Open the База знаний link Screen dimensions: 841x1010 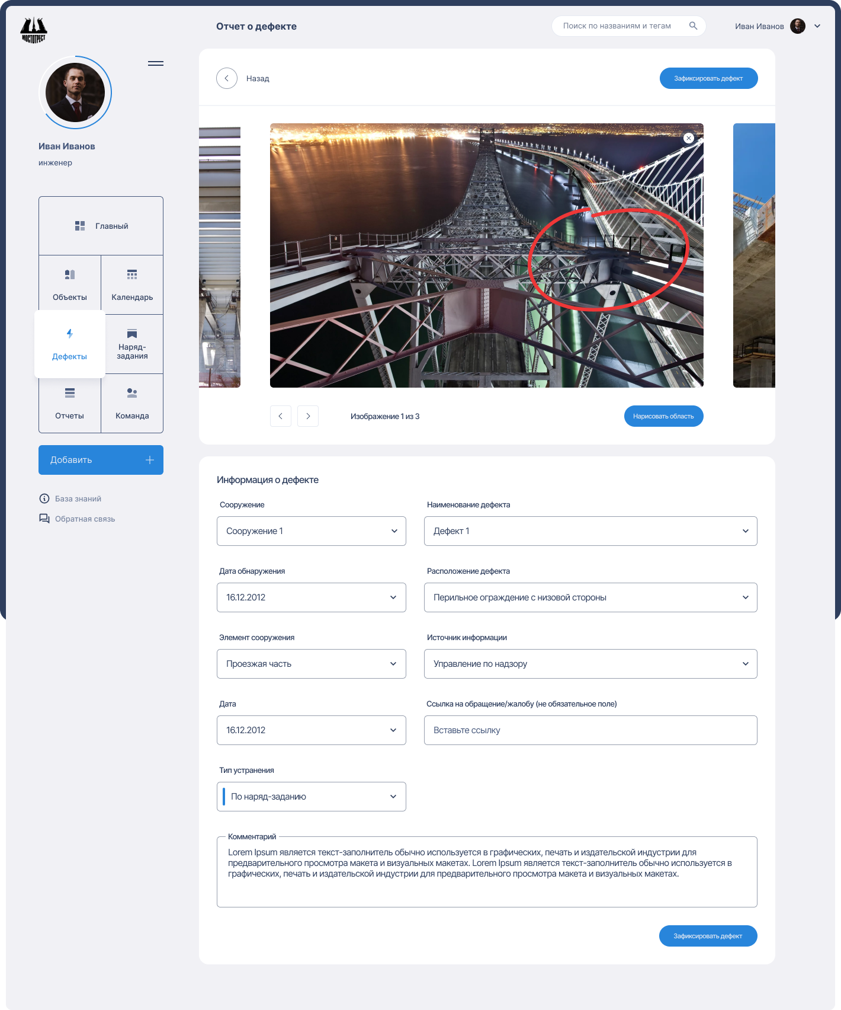78,498
